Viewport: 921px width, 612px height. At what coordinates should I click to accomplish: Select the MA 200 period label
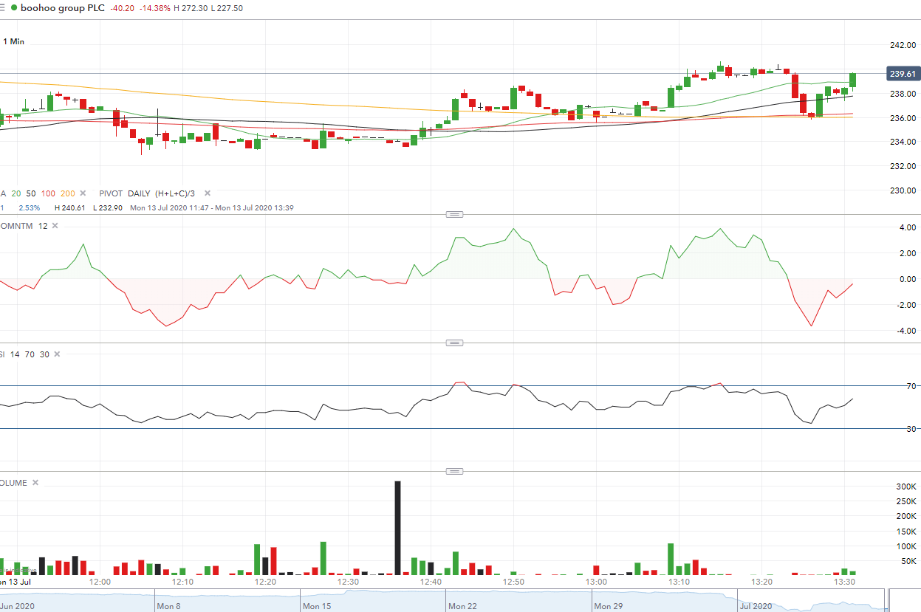point(68,193)
